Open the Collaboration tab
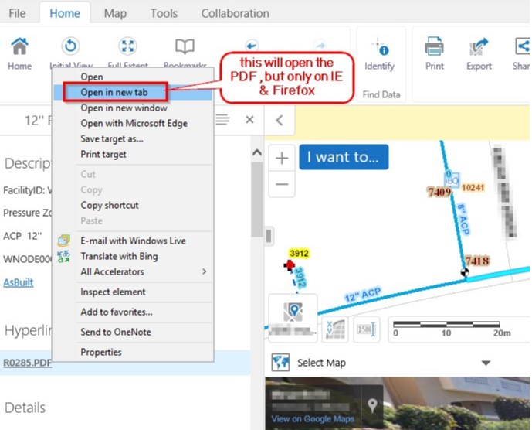Screen dimensions: 532x430 pos(236,13)
